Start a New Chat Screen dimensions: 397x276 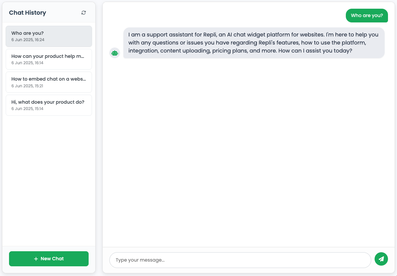tap(49, 259)
